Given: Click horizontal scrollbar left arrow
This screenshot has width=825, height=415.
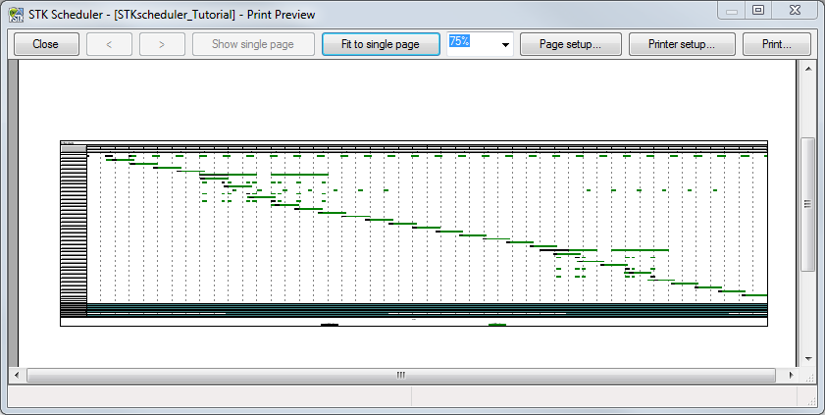Looking at the screenshot, I should pyautogui.click(x=17, y=375).
